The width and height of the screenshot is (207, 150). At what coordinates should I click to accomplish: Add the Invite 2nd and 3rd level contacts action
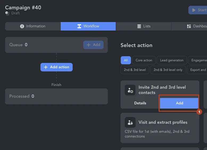coord(179,103)
